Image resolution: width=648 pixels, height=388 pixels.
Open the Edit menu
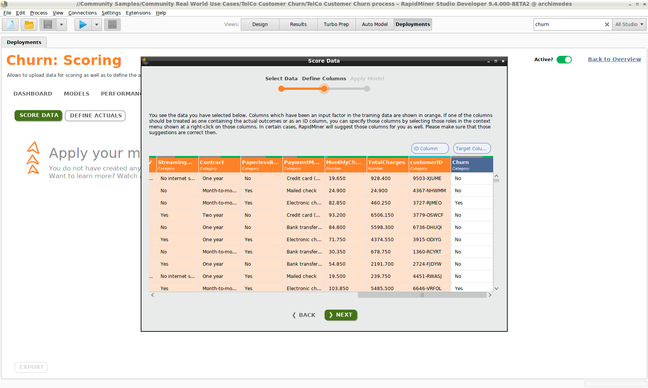[20, 13]
